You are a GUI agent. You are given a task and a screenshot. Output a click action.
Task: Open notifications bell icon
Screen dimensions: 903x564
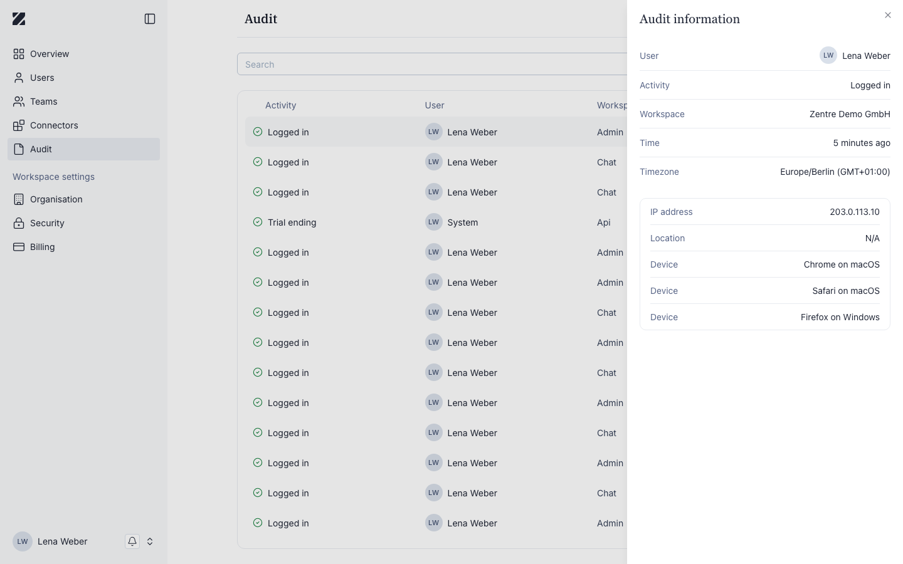132,541
